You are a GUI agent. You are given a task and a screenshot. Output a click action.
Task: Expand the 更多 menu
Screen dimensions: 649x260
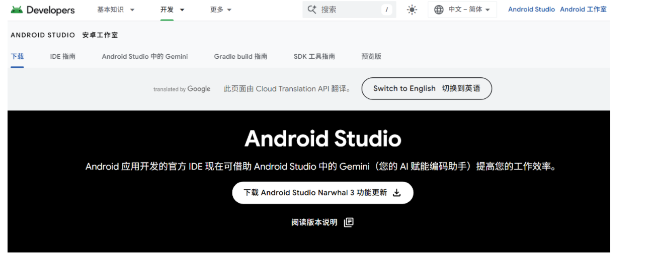point(221,10)
